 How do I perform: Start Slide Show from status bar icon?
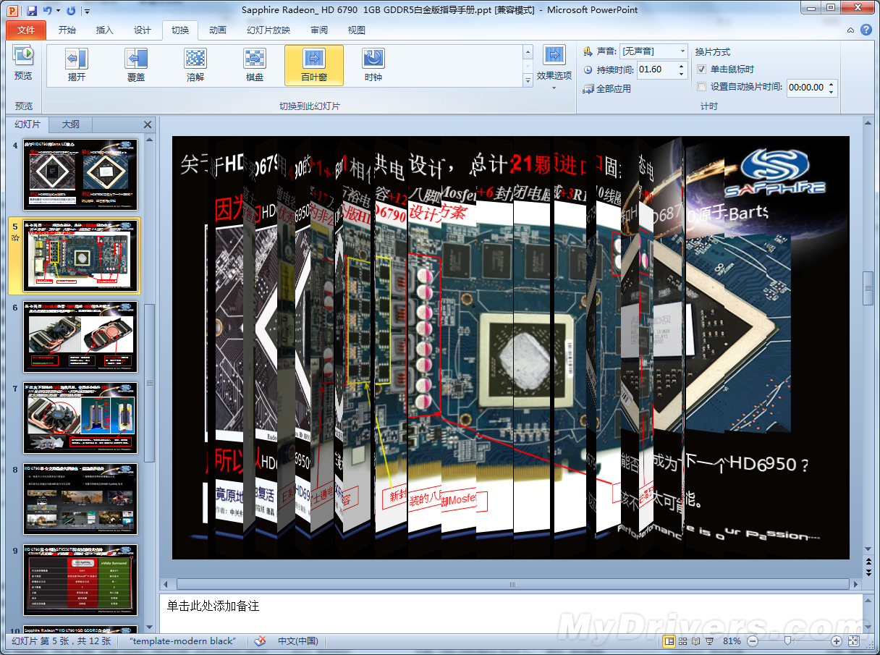point(709,641)
